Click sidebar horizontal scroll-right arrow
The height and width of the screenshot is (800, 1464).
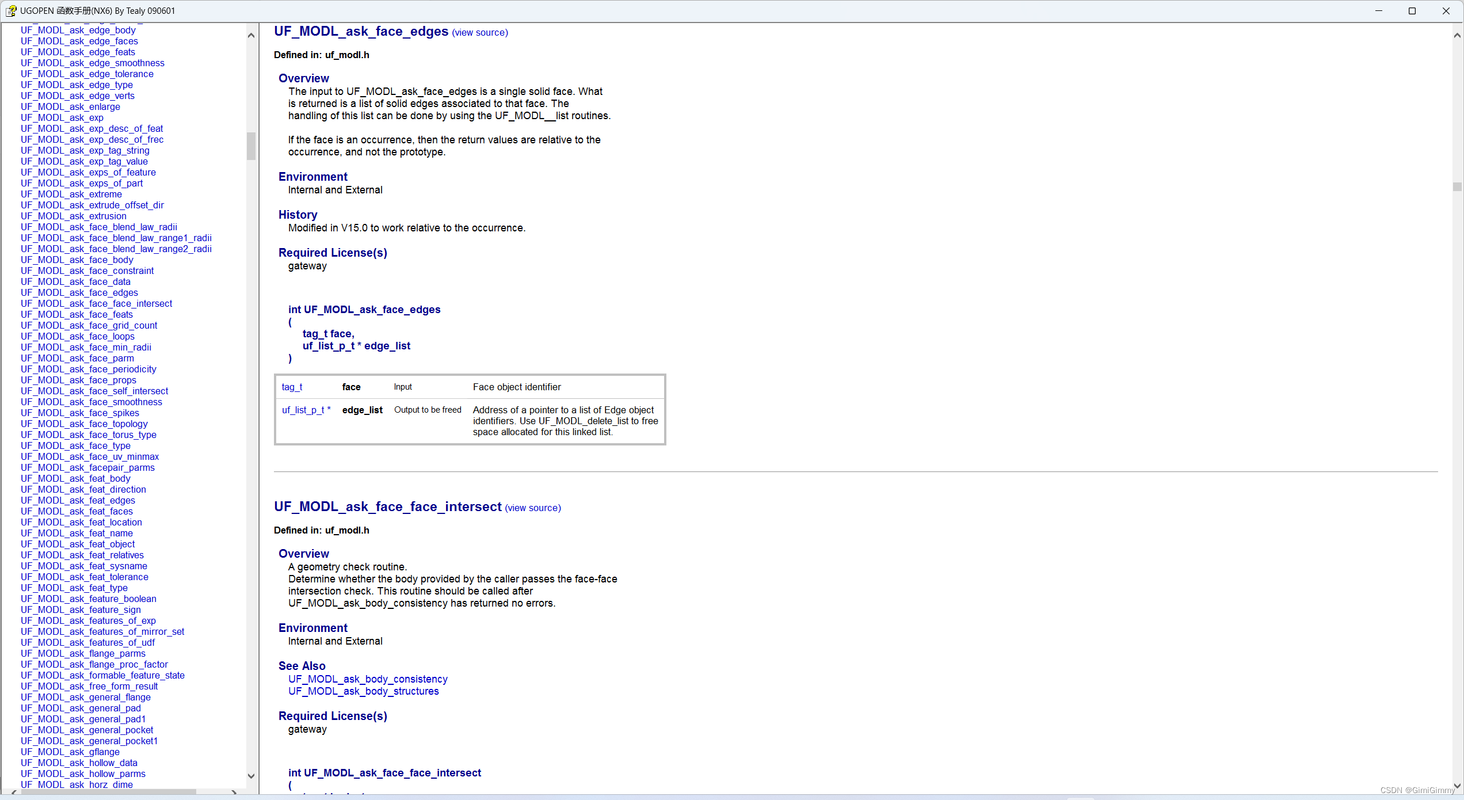(x=234, y=793)
